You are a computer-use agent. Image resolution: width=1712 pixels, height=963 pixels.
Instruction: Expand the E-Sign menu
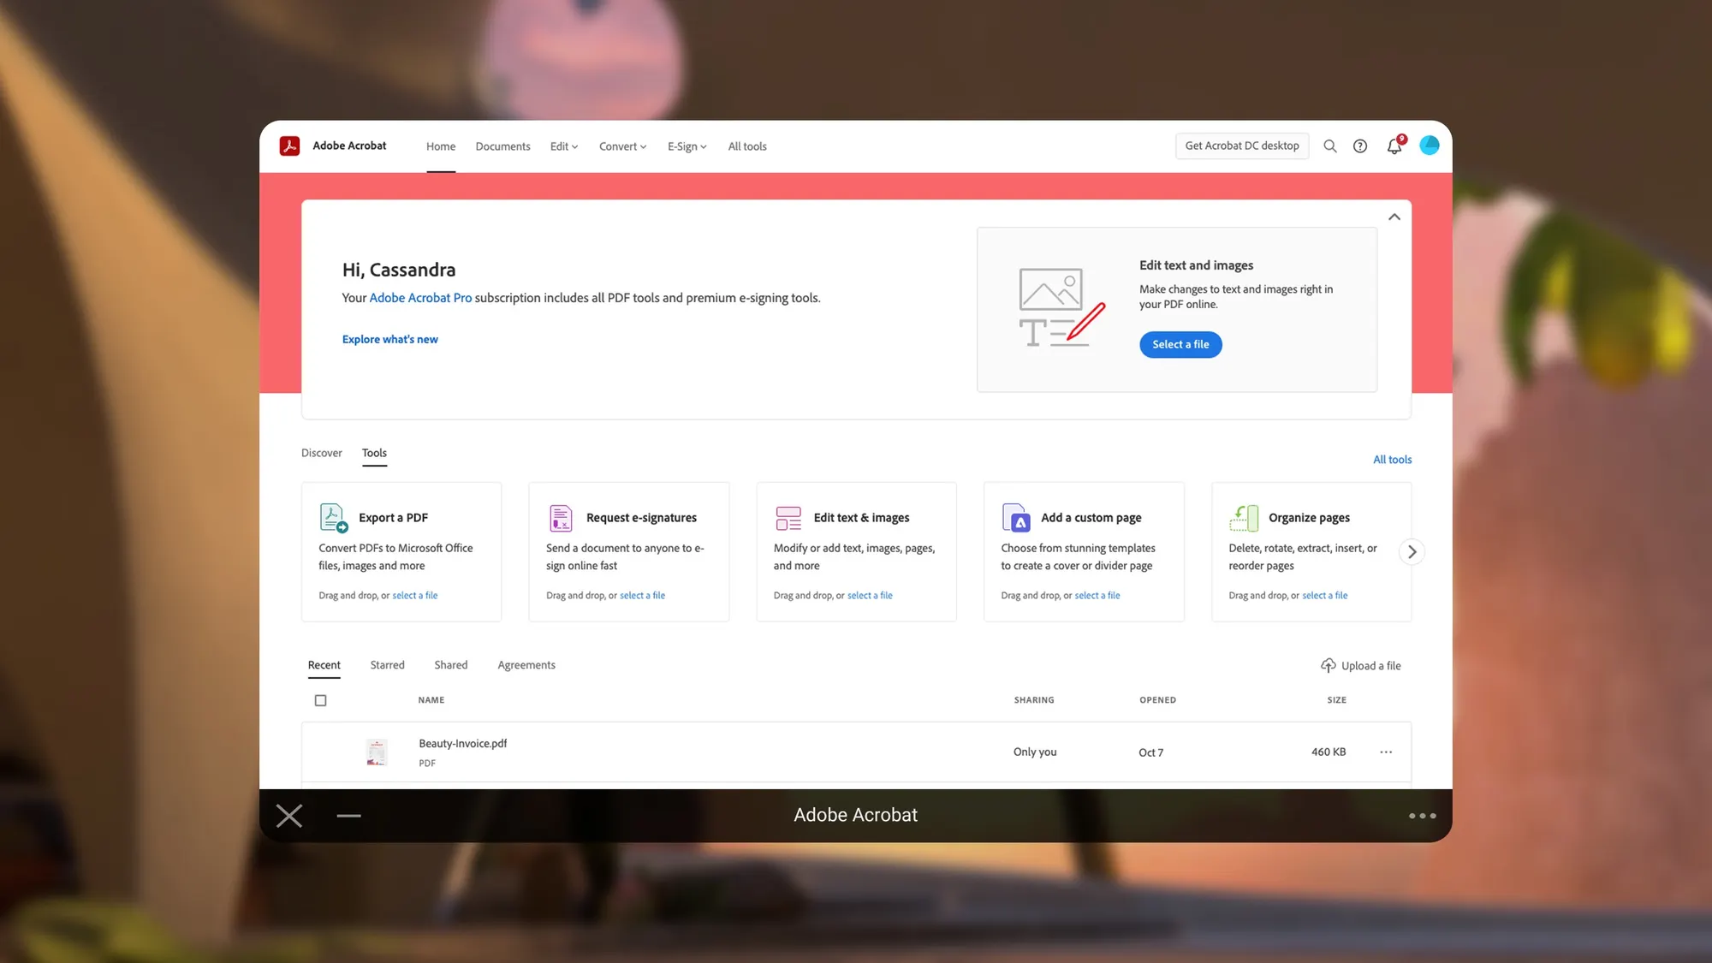point(686,146)
